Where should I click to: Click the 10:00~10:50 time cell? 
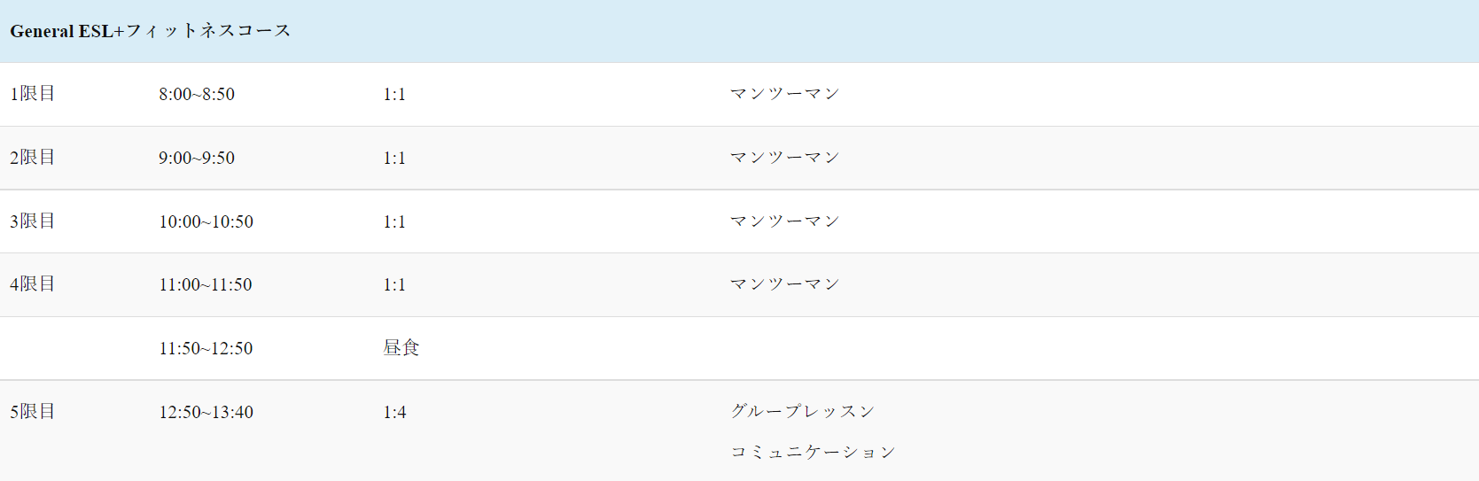point(206,221)
